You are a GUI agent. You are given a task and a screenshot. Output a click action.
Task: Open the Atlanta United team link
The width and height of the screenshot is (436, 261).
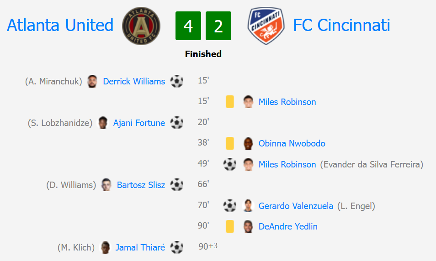point(60,25)
